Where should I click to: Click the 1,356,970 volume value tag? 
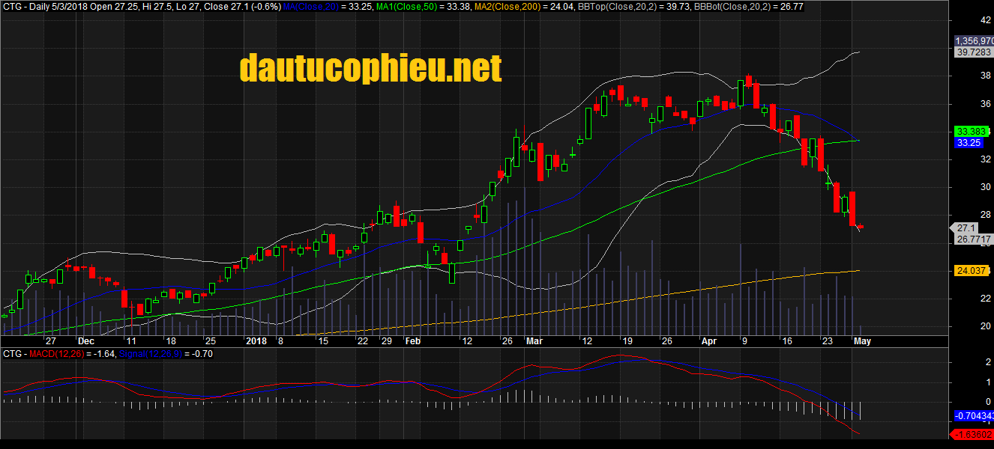(x=973, y=41)
